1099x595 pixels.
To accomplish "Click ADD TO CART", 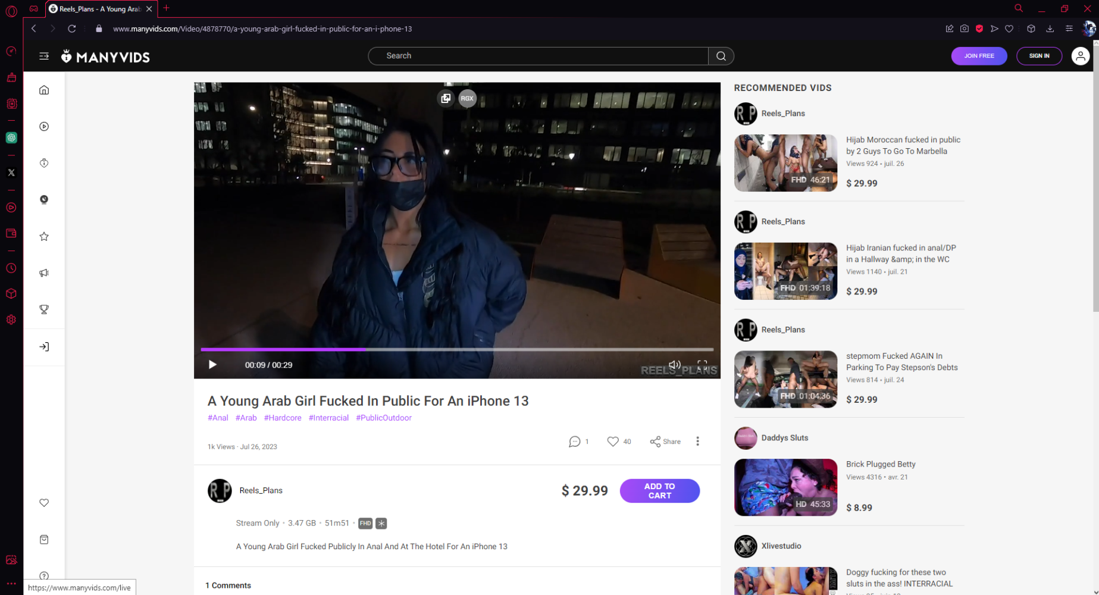I will 659,491.
